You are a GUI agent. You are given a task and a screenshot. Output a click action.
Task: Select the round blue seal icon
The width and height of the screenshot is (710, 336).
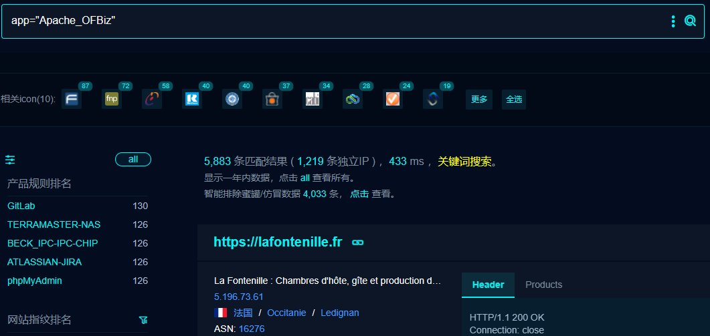pyautogui.click(x=232, y=99)
